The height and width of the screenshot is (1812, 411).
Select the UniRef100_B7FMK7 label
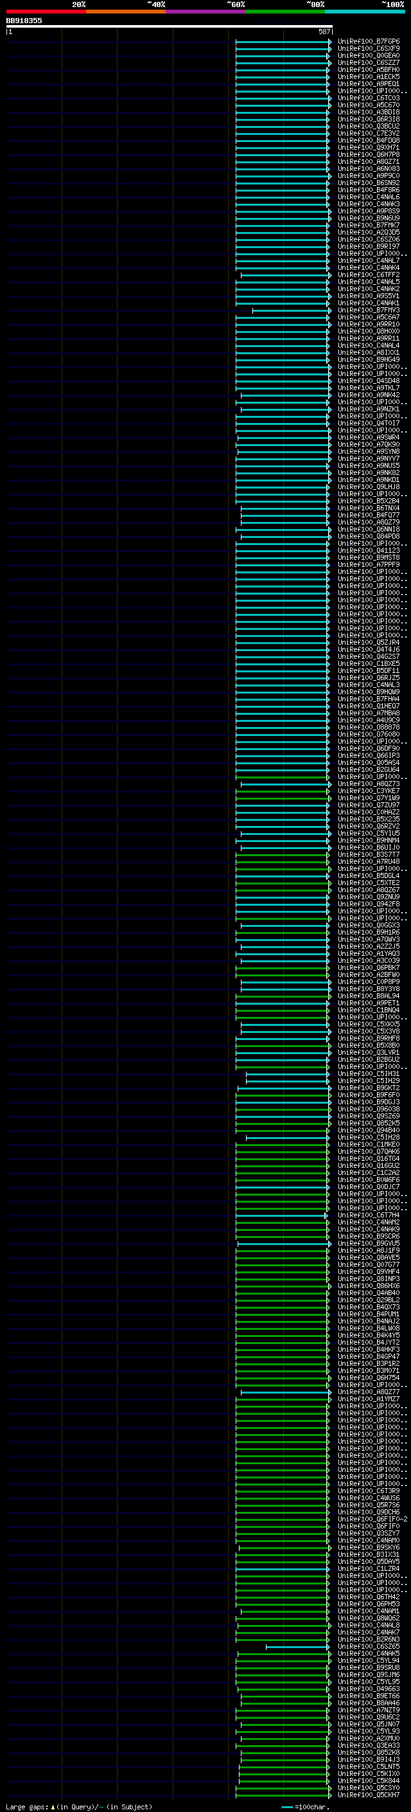pyautogui.click(x=368, y=225)
